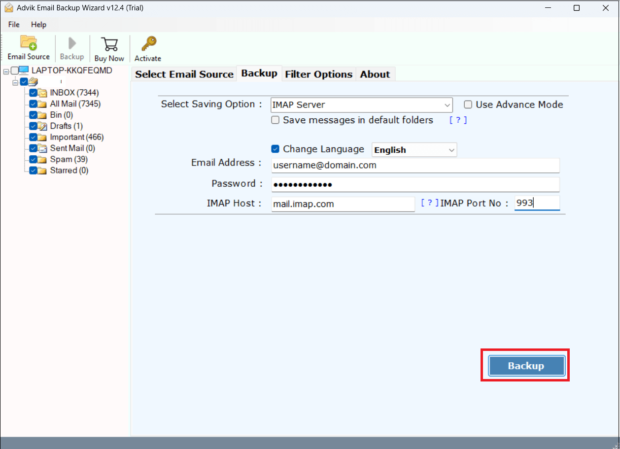The image size is (620, 449).
Task: Click the Bin folder icon
Action: [42, 115]
